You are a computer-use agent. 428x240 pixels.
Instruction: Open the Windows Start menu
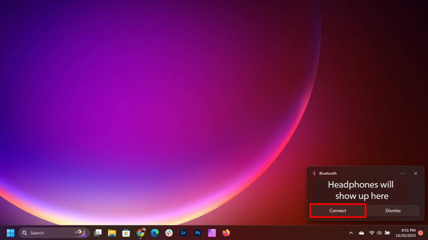(11, 233)
